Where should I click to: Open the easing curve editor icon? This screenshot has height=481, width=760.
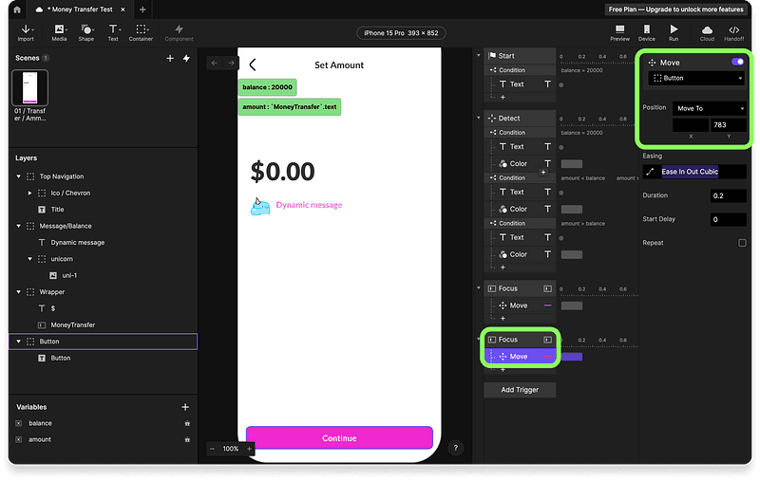pos(650,172)
